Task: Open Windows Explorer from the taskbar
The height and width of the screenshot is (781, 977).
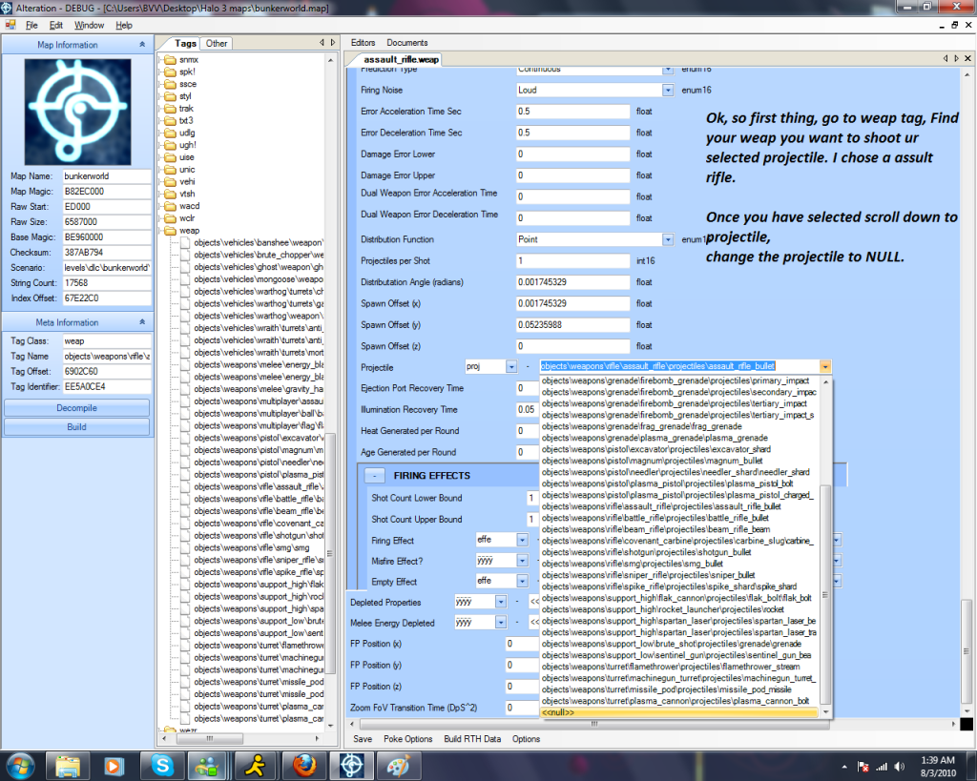Action: coord(68,766)
